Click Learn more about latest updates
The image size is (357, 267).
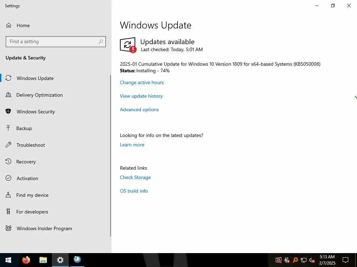(132, 145)
